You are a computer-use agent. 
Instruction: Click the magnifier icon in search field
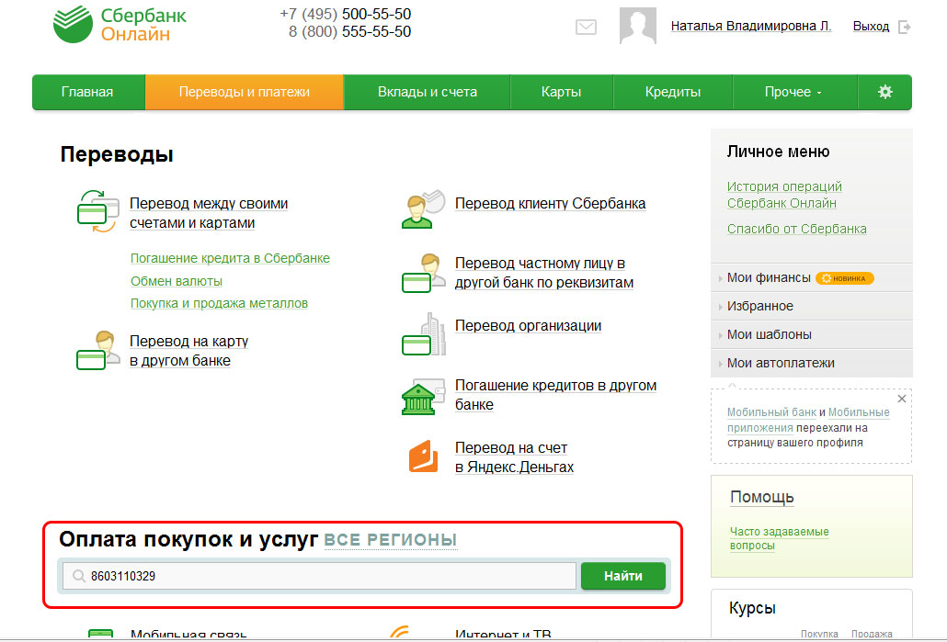[78, 576]
